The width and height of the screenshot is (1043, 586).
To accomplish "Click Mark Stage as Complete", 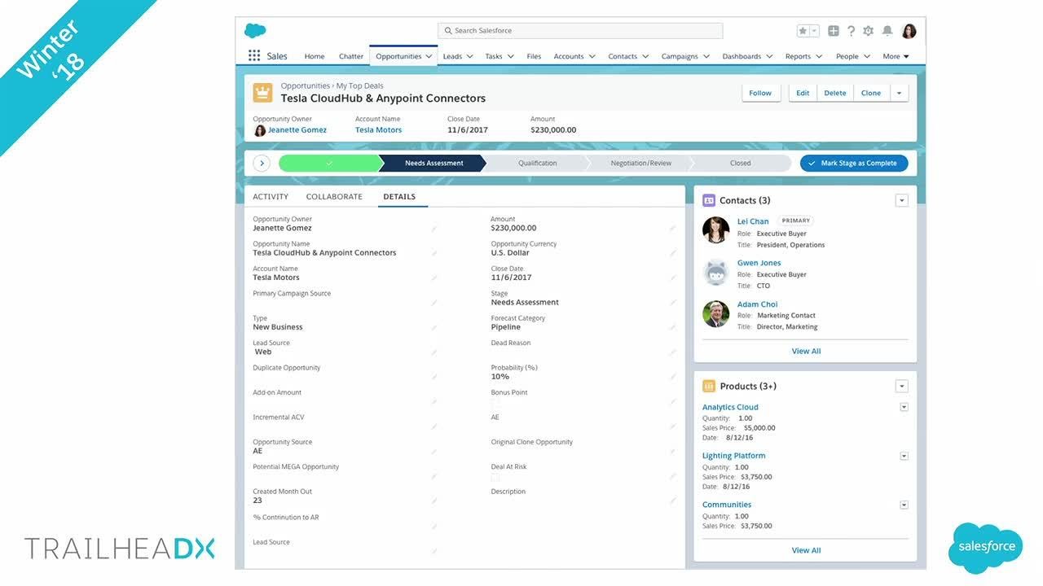I will click(x=853, y=163).
